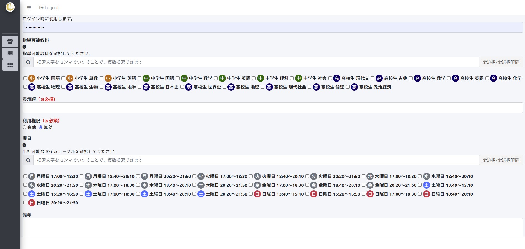Click the search icon for timetable filter
The image size is (525, 249).
pyautogui.click(x=28, y=160)
